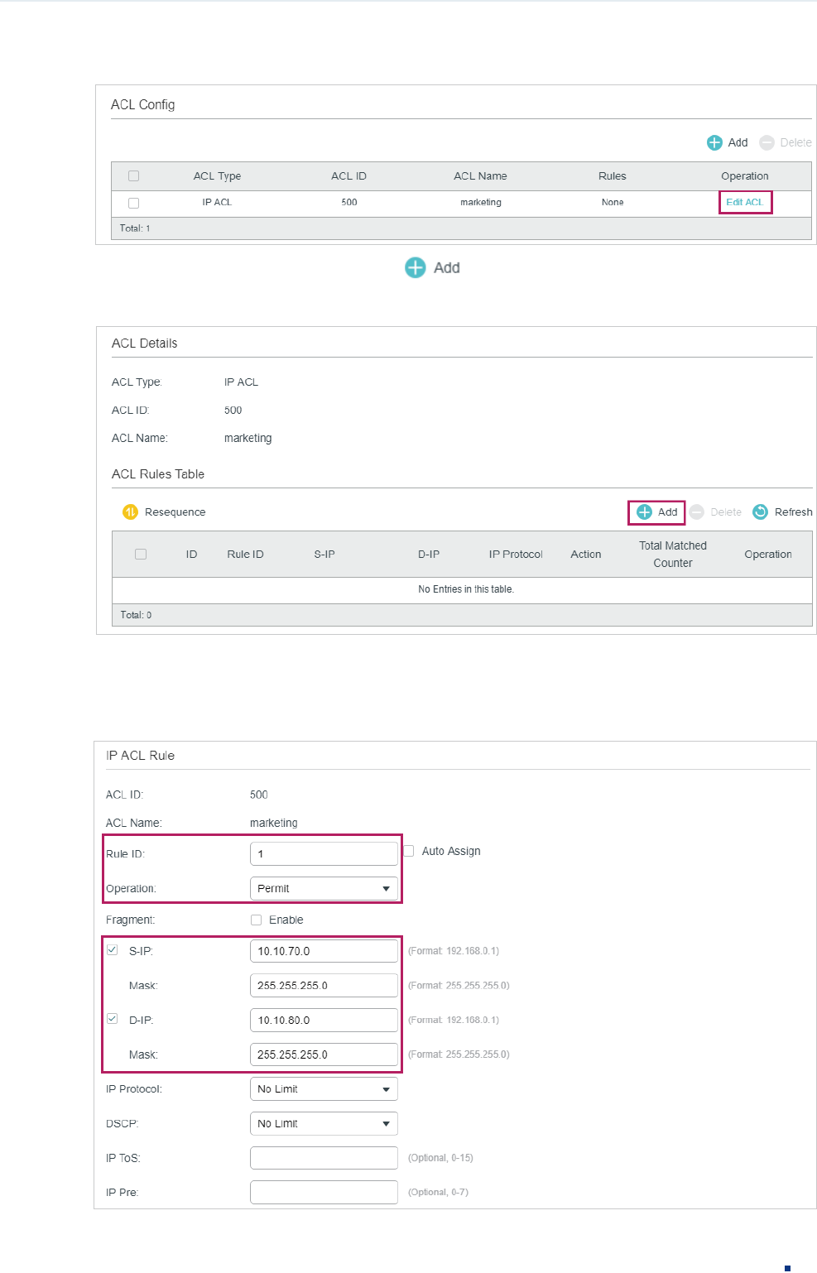This screenshot has width=817, height=1273.
Task: Click the Rule ID input field
Action: 324,853
